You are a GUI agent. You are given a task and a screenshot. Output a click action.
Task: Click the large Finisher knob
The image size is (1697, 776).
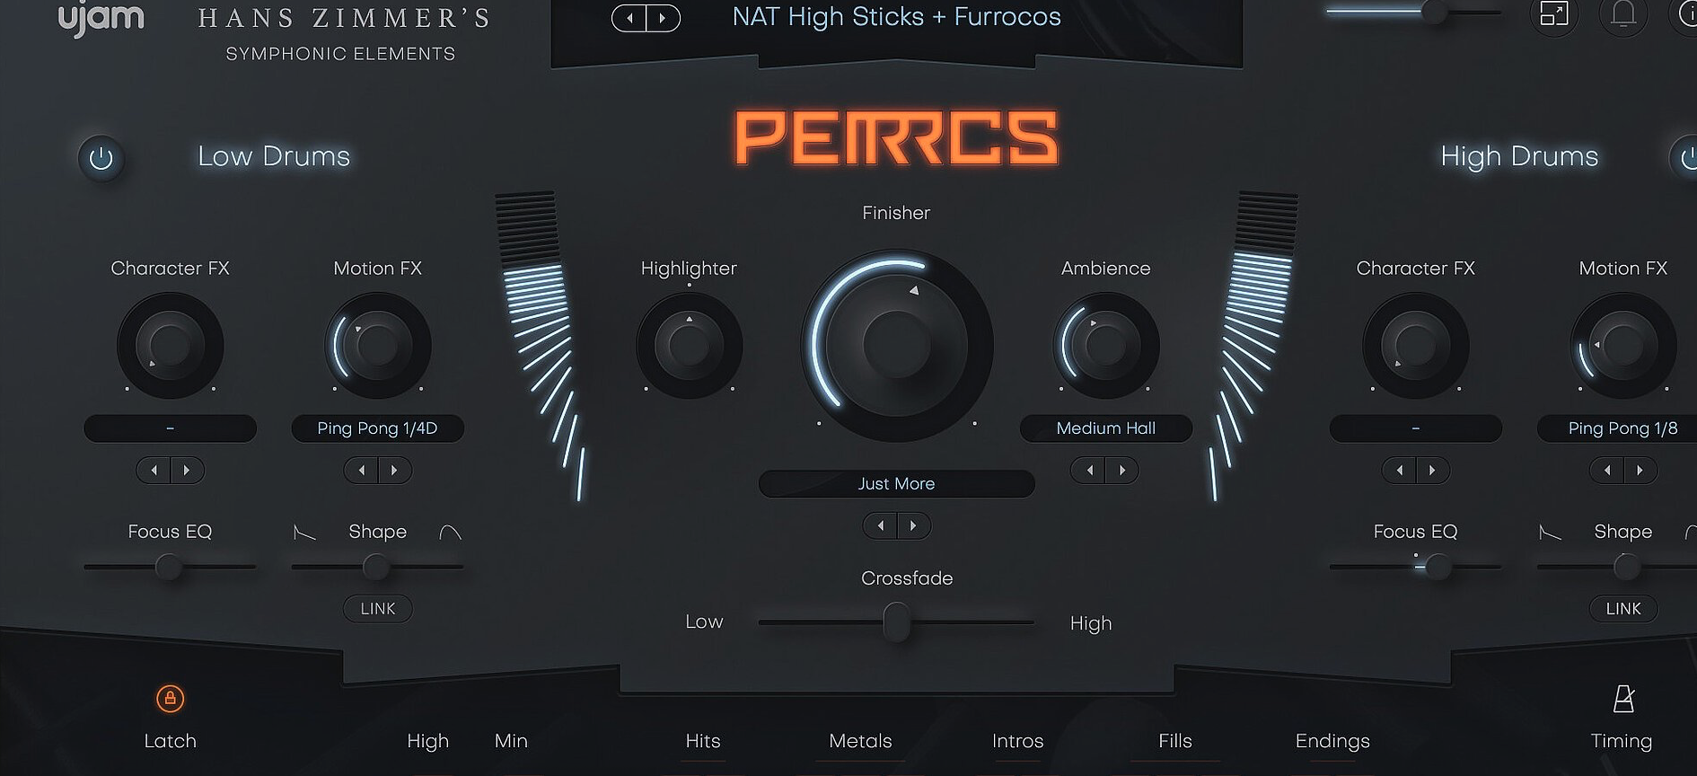coord(896,345)
